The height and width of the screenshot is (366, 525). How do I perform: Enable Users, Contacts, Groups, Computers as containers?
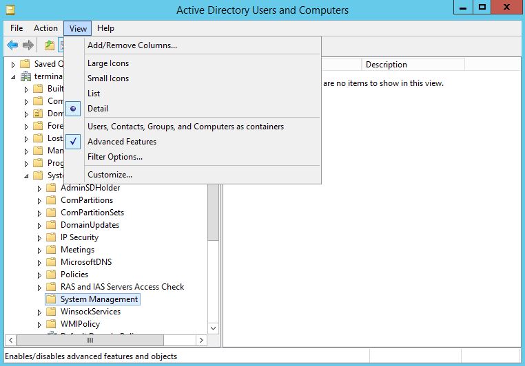(192, 127)
